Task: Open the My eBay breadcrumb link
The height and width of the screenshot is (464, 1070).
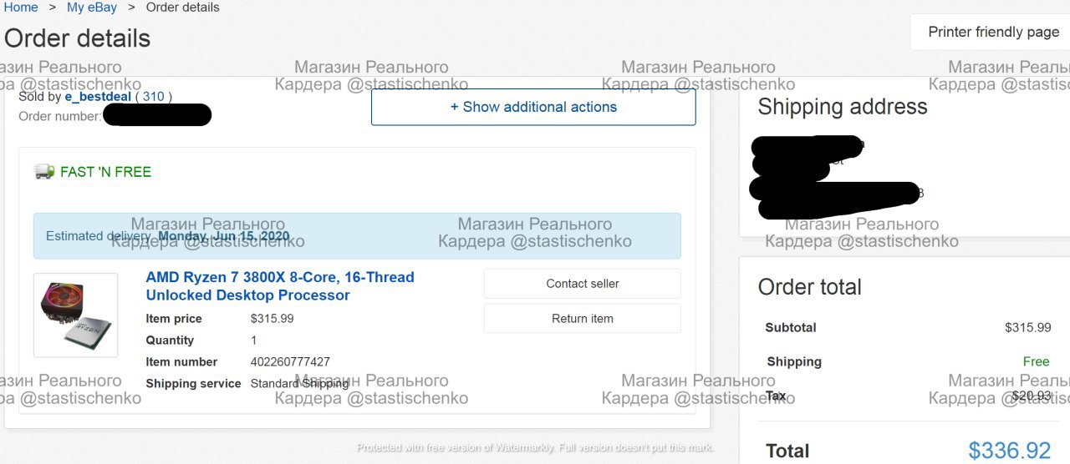Action: point(92,8)
